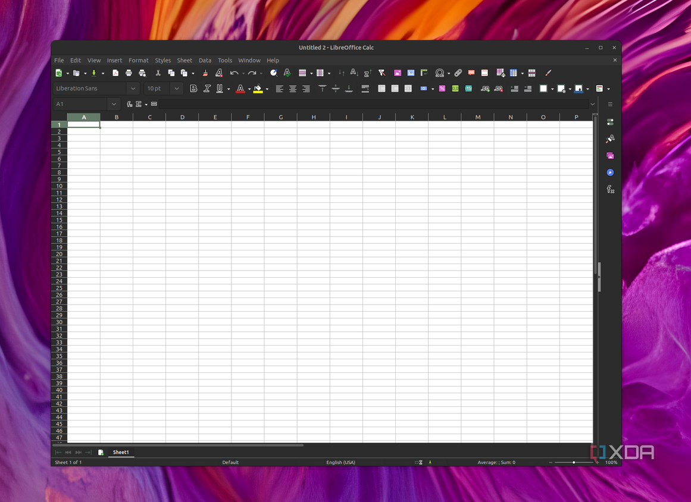Toggle AutoFilter
The height and width of the screenshot is (502, 691).
click(x=382, y=73)
